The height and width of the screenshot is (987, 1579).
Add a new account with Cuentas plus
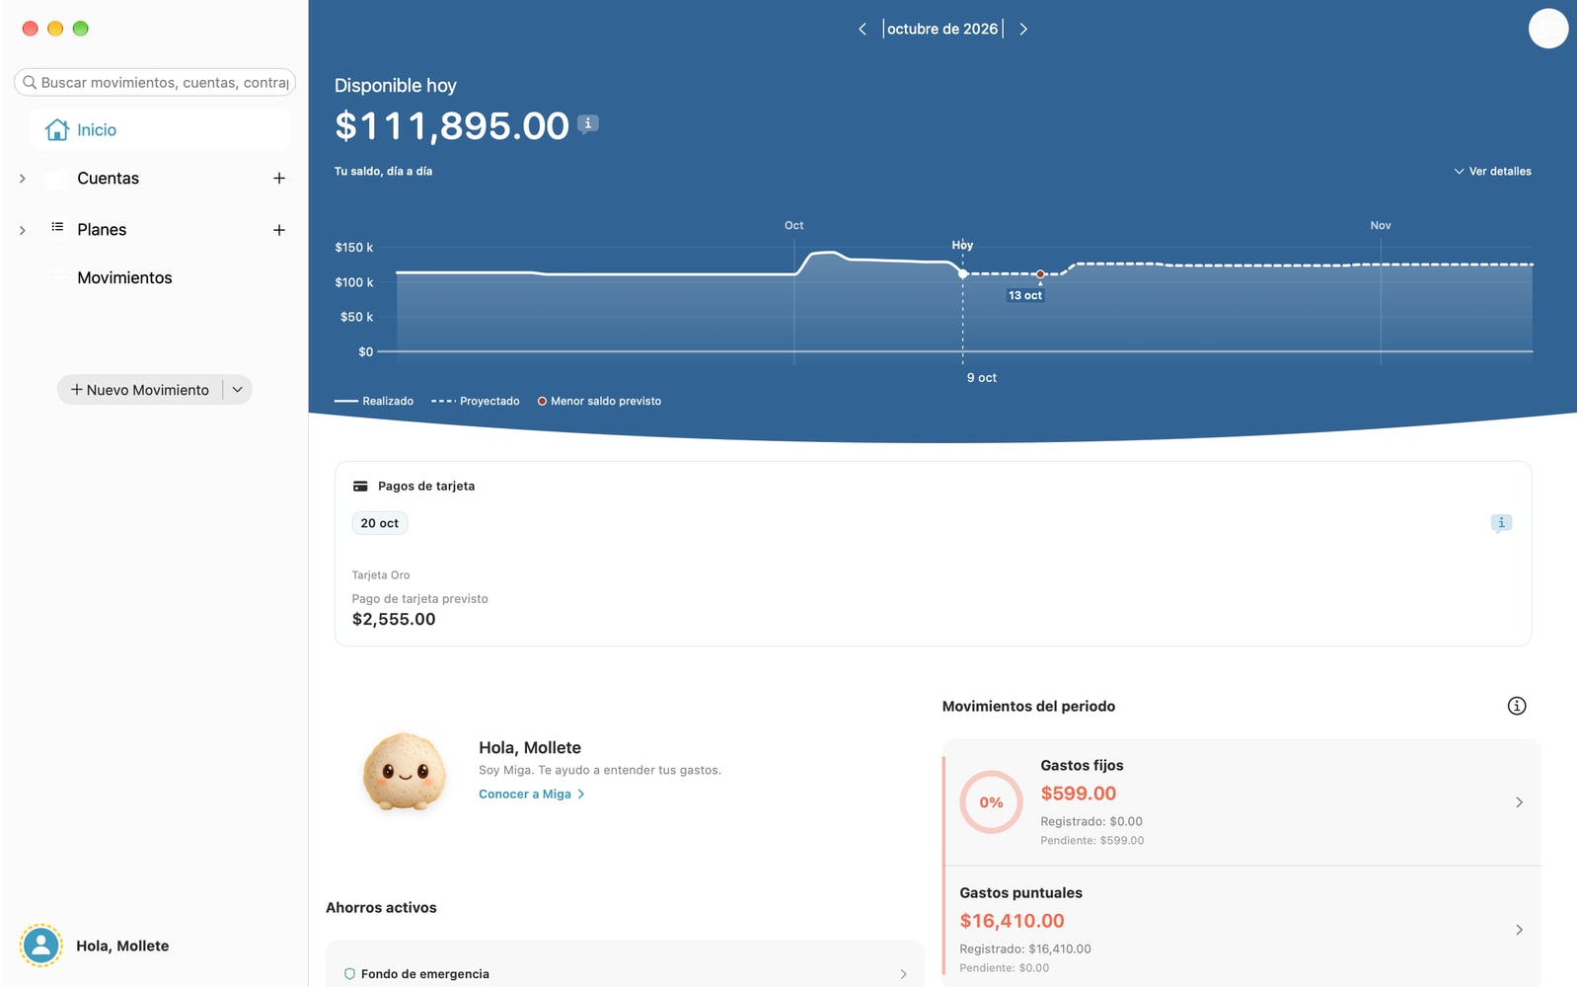pos(279,179)
